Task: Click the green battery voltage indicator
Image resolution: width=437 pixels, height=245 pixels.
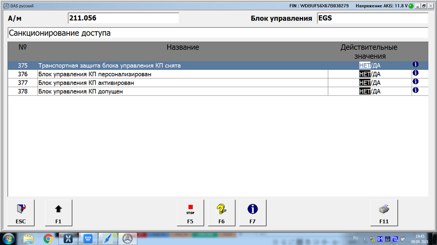Action: pos(411,6)
